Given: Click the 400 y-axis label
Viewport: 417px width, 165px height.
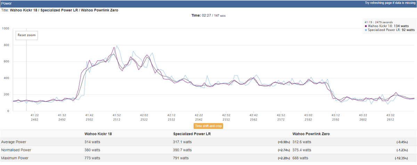Looking at the screenshot, I should pyautogui.click(x=7, y=78).
